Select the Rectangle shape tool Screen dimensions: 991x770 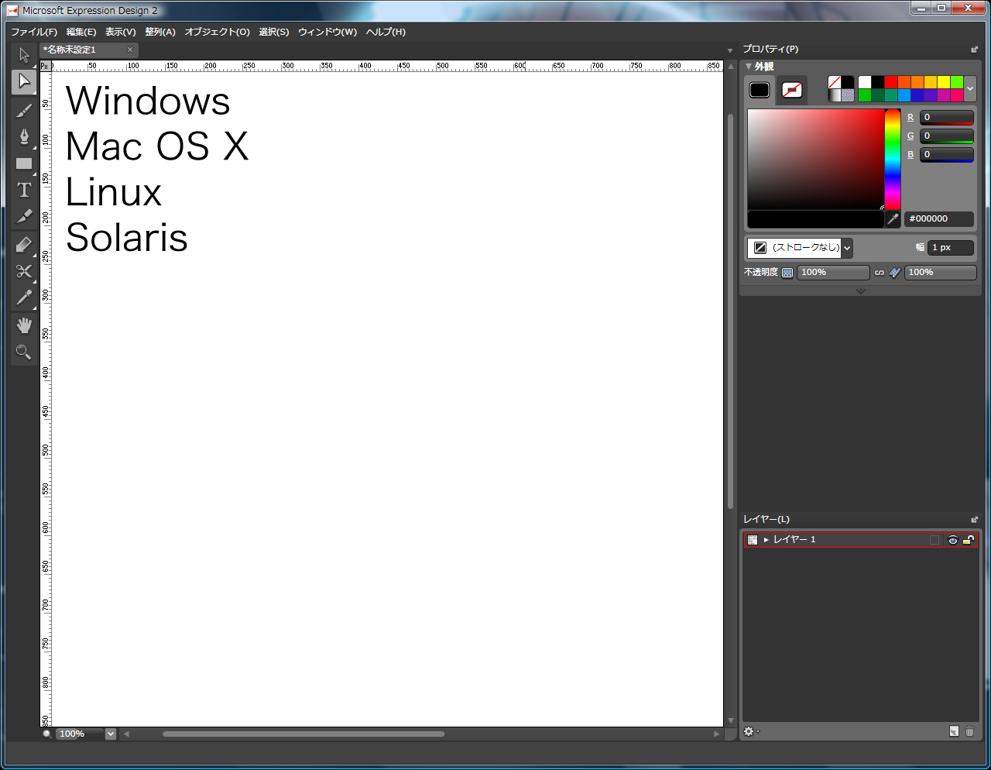[24, 163]
